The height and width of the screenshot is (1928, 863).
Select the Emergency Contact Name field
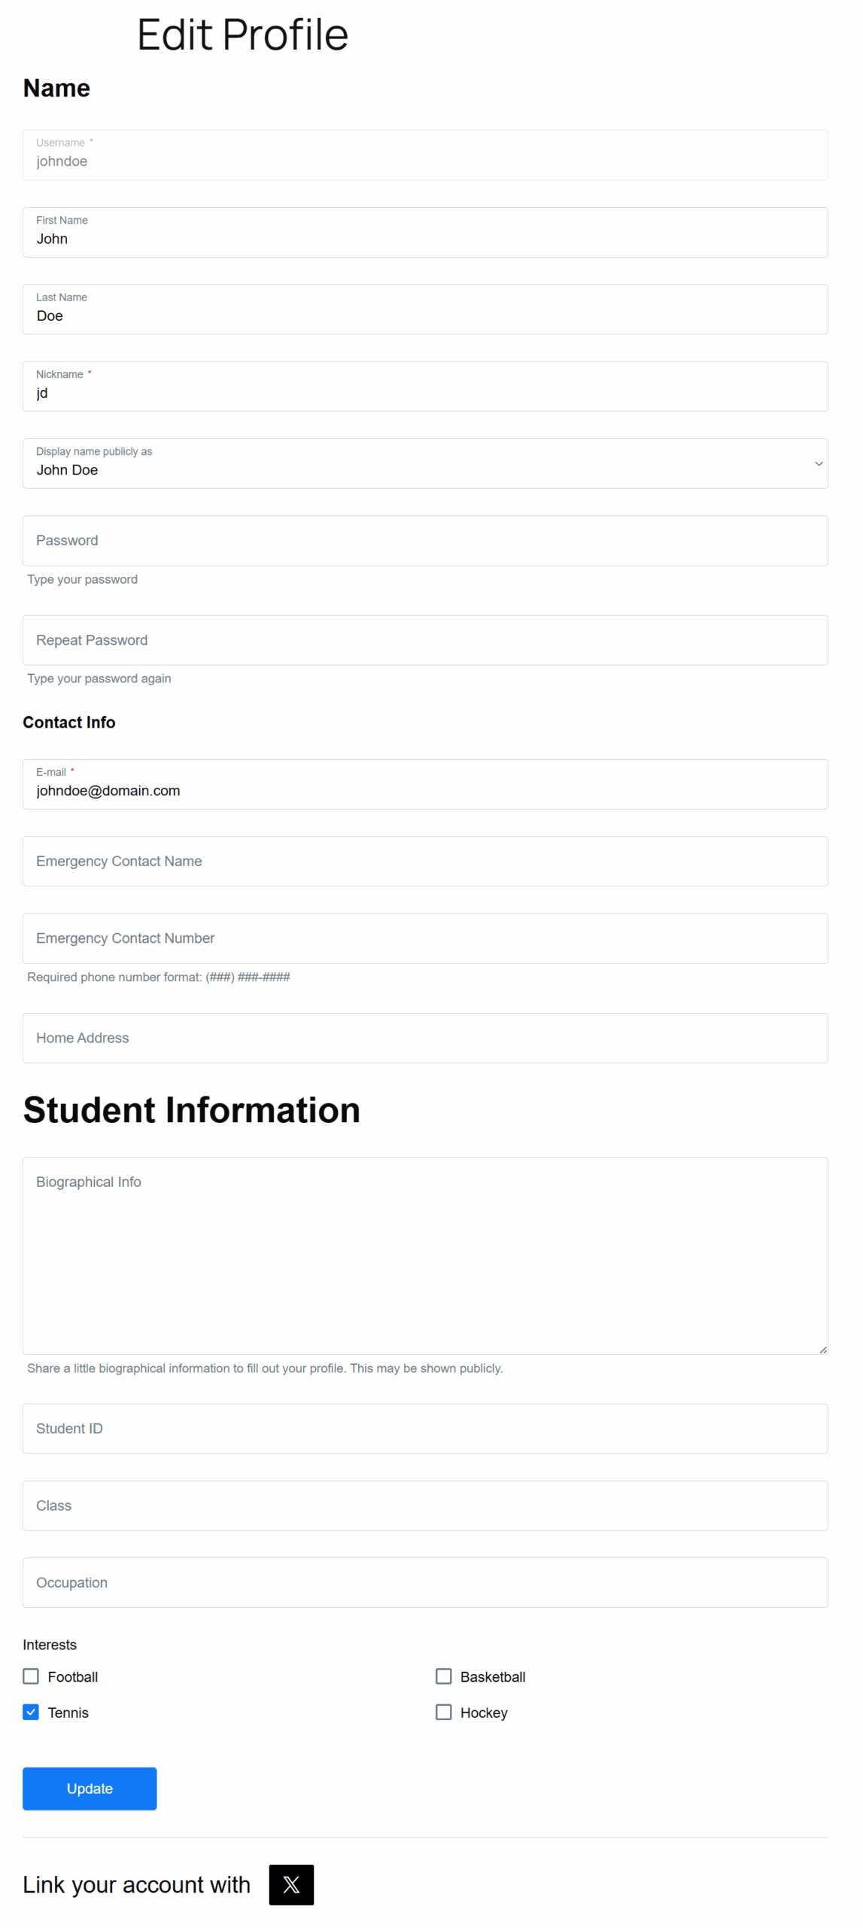(425, 861)
